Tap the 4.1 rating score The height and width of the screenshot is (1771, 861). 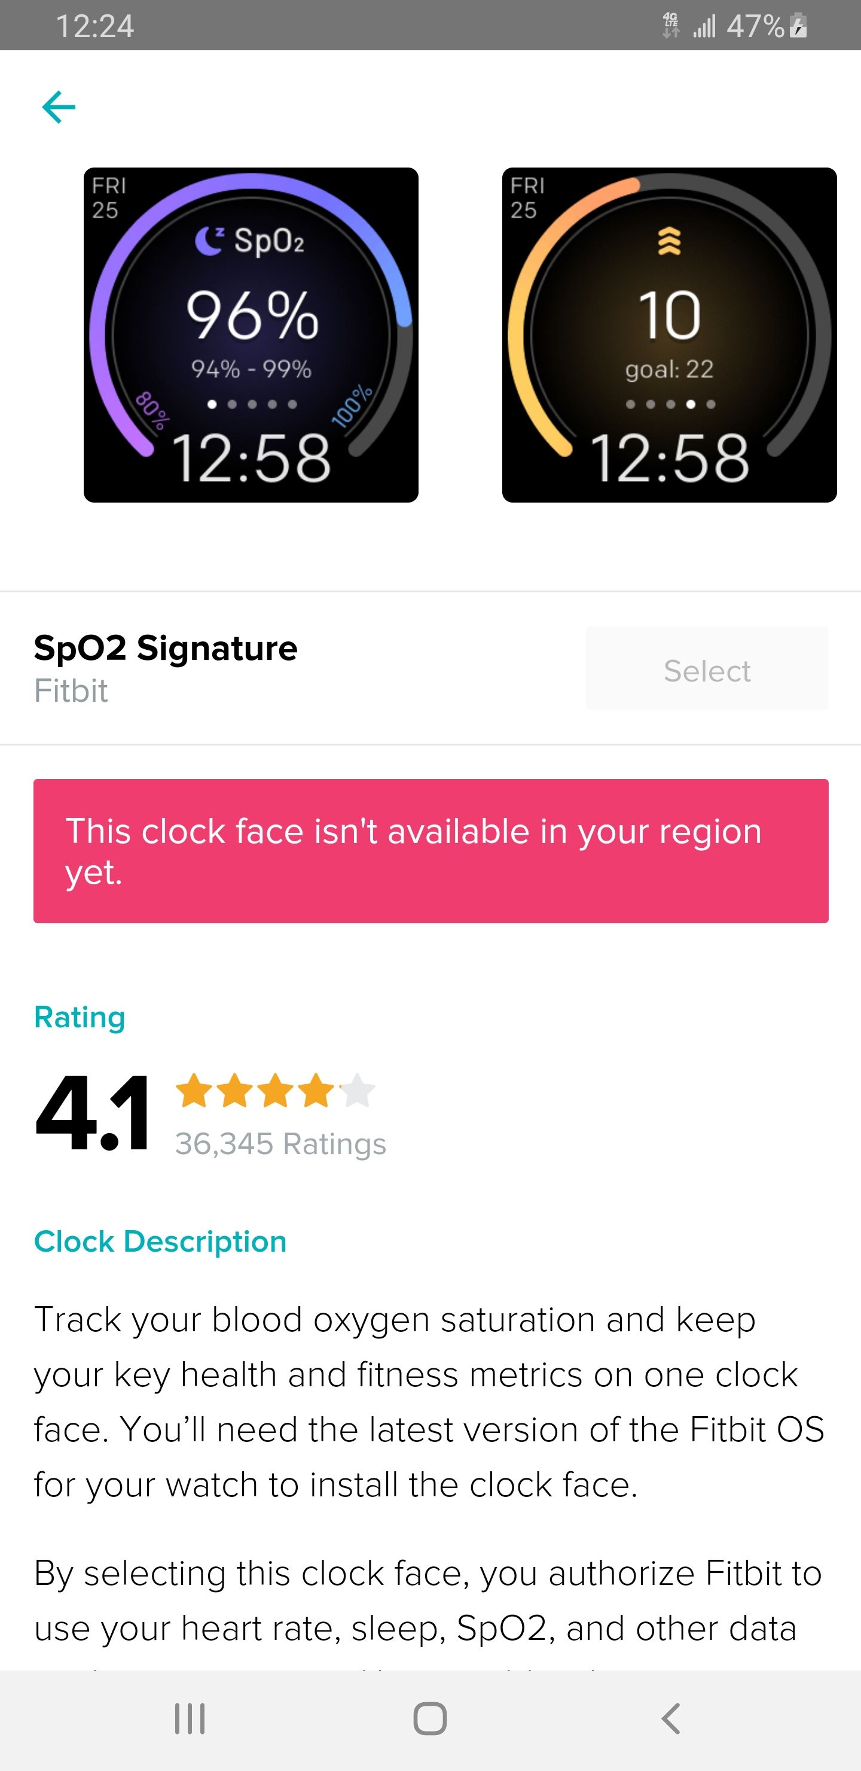click(93, 1112)
